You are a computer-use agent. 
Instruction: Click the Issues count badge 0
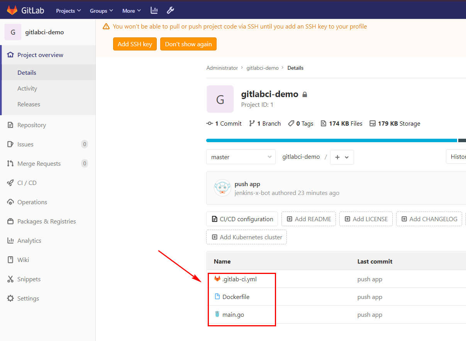click(85, 144)
